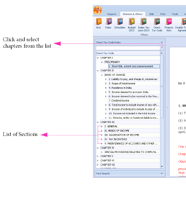This screenshot has height=203, width=186.
Task: Select the Statutes & Others tab
Action: click(x=132, y=14)
